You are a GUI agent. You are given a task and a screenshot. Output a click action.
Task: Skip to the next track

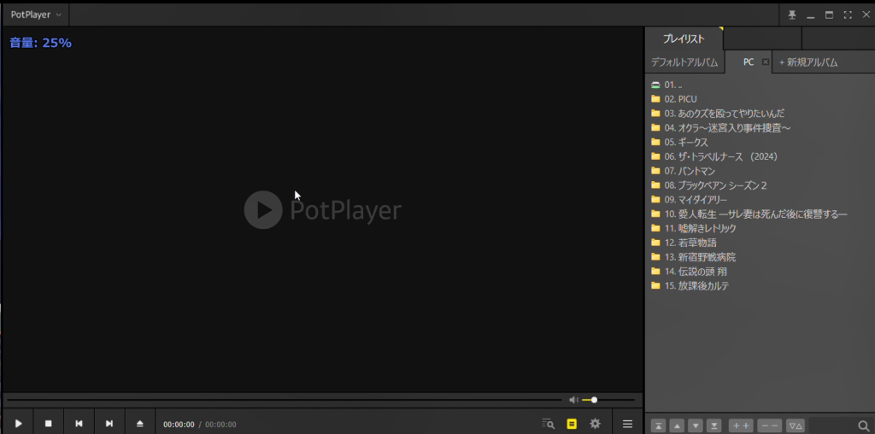pyautogui.click(x=109, y=424)
